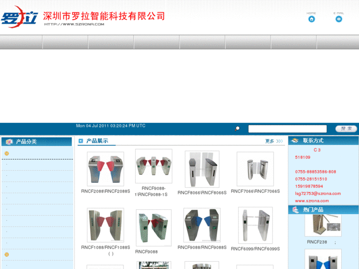This screenshot has height=269, width=359.
Task: Click the 产品分类 panel header icon
Action: [9, 142]
